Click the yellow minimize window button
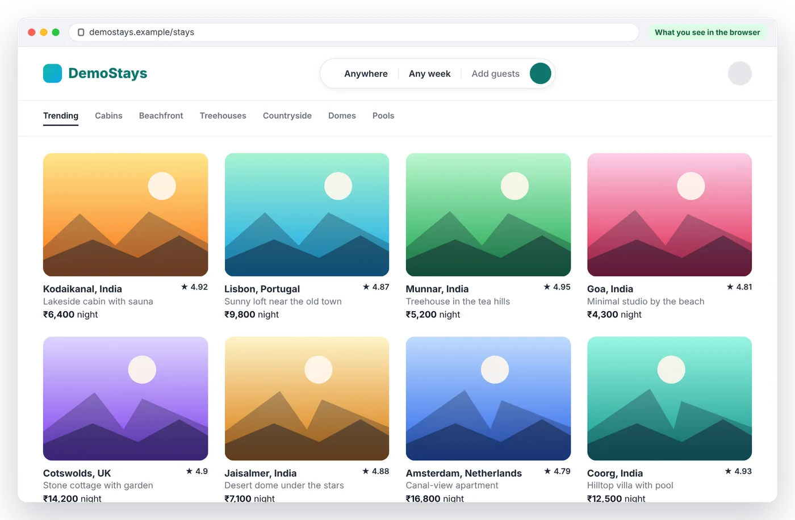 point(44,32)
